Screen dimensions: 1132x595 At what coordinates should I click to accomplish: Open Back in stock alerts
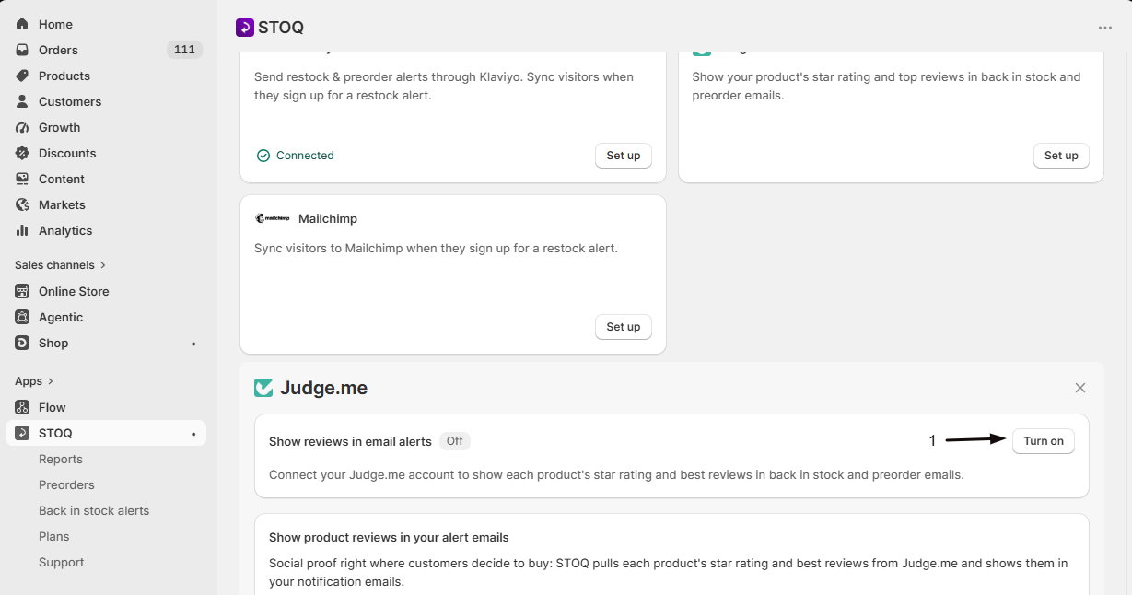click(x=94, y=510)
